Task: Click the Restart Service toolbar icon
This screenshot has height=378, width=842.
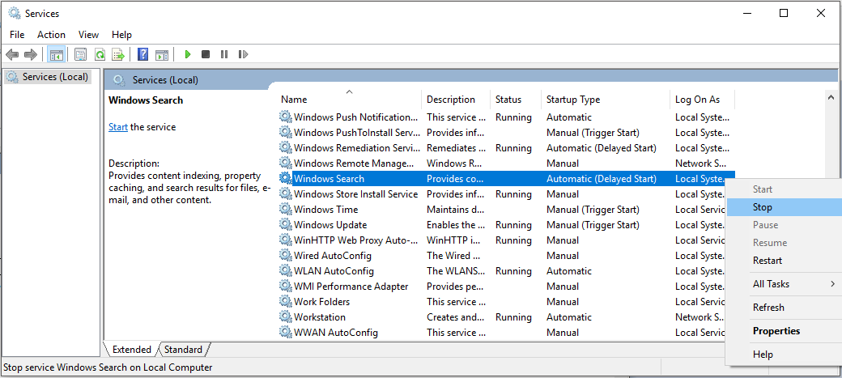Action: click(x=243, y=54)
